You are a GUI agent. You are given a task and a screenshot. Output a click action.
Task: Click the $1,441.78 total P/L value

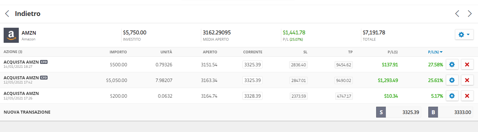click(x=294, y=32)
